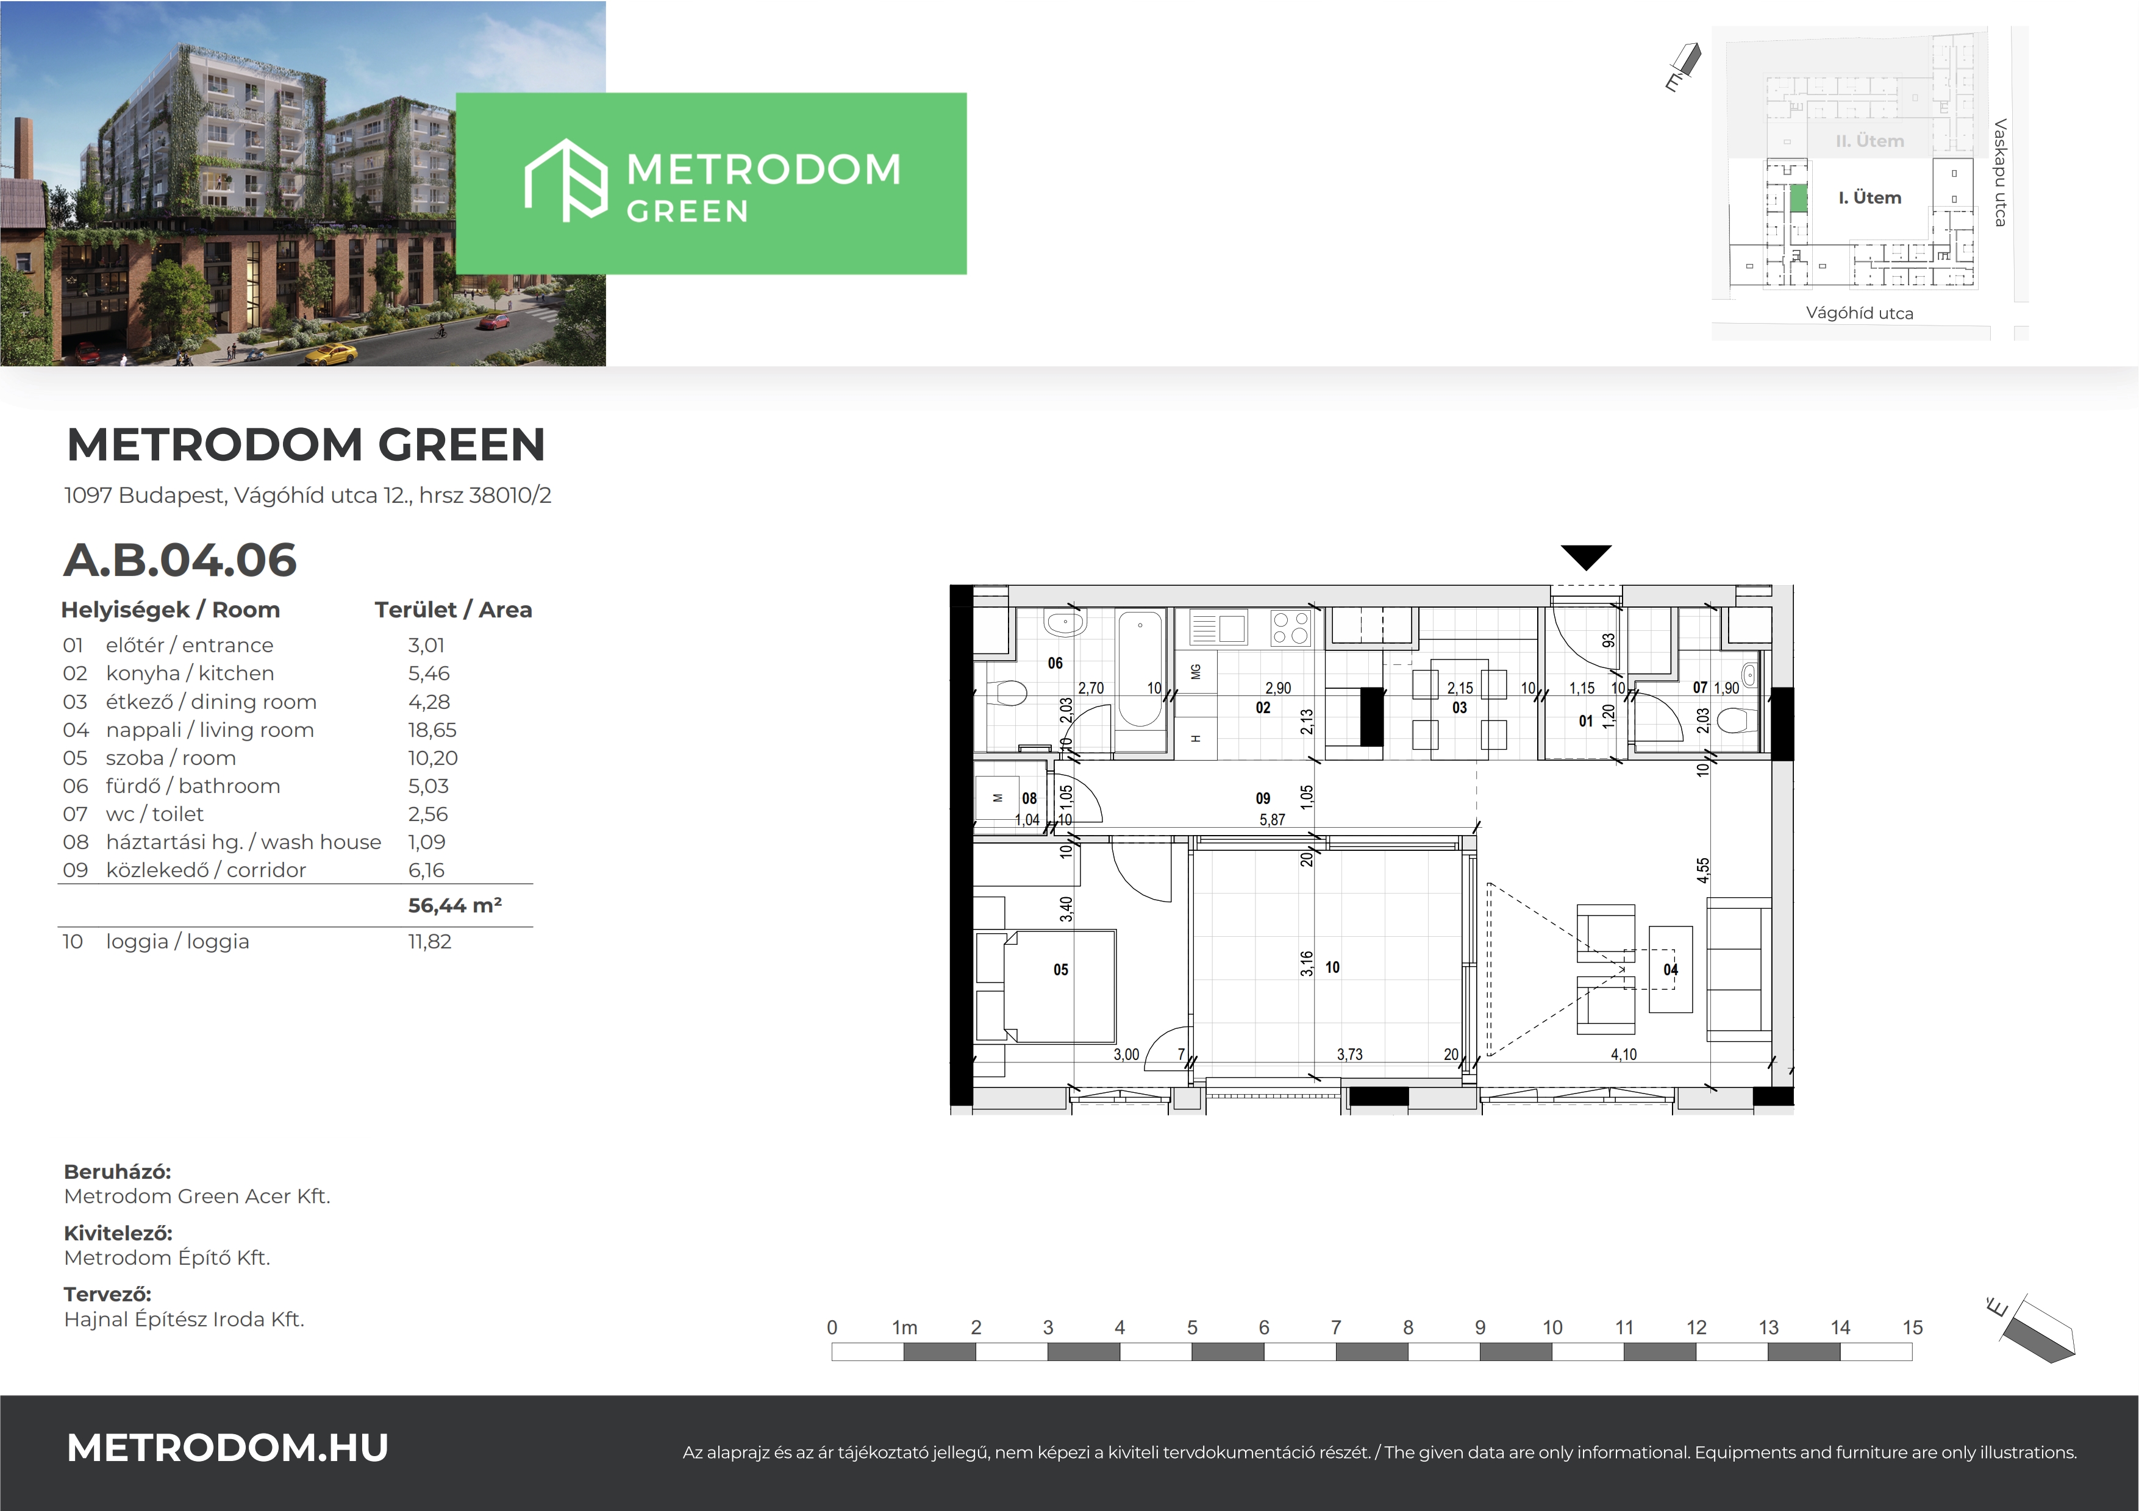Click the 'H' fridge box in kitchen

click(x=1195, y=738)
